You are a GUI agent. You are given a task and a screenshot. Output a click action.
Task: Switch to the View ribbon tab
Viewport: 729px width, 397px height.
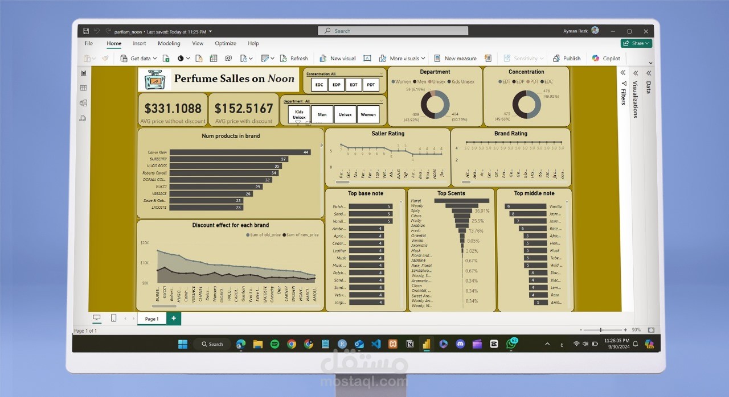pos(198,43)
